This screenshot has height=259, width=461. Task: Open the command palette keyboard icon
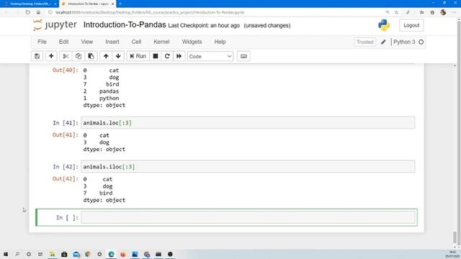[x=243, y=56]
